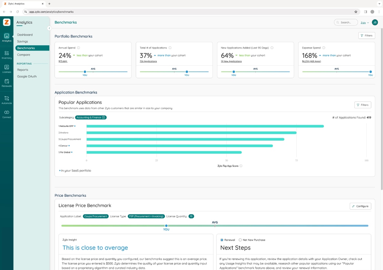Open browser profile icon
This screenshot has width=383, height=270.
pos(372,12)
